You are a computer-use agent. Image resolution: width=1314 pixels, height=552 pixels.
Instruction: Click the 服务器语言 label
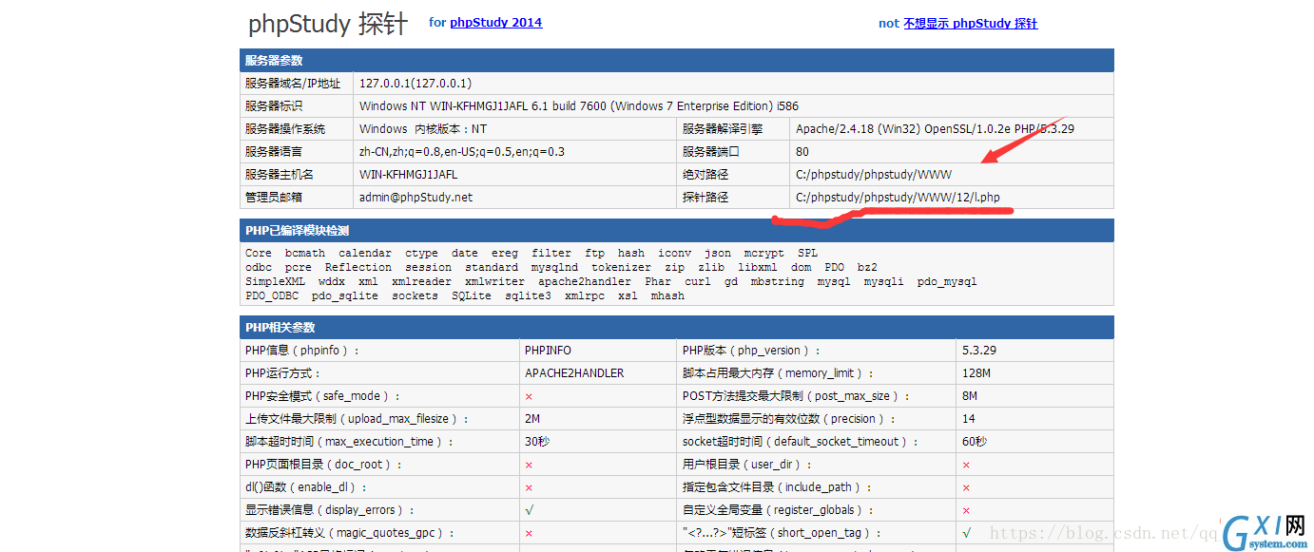274,152
